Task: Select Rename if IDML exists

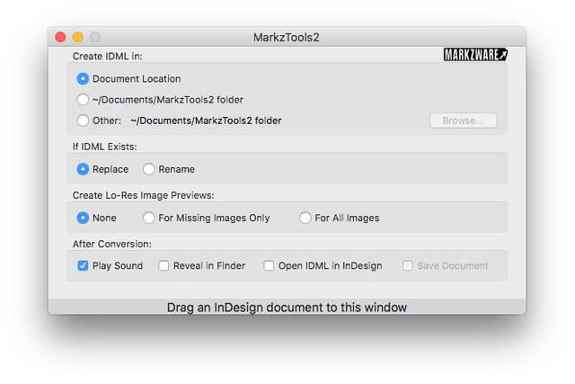Action: pos(149,169)
